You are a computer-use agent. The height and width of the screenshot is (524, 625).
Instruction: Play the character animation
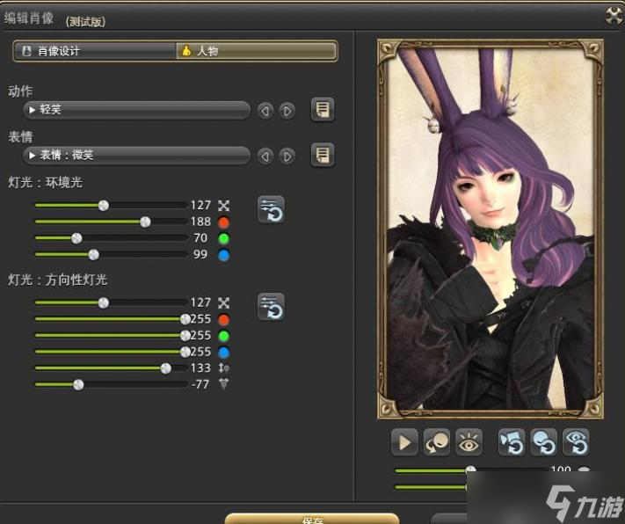[404, 442]
